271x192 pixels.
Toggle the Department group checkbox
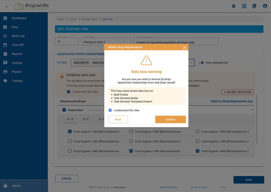tap(64, 110)
